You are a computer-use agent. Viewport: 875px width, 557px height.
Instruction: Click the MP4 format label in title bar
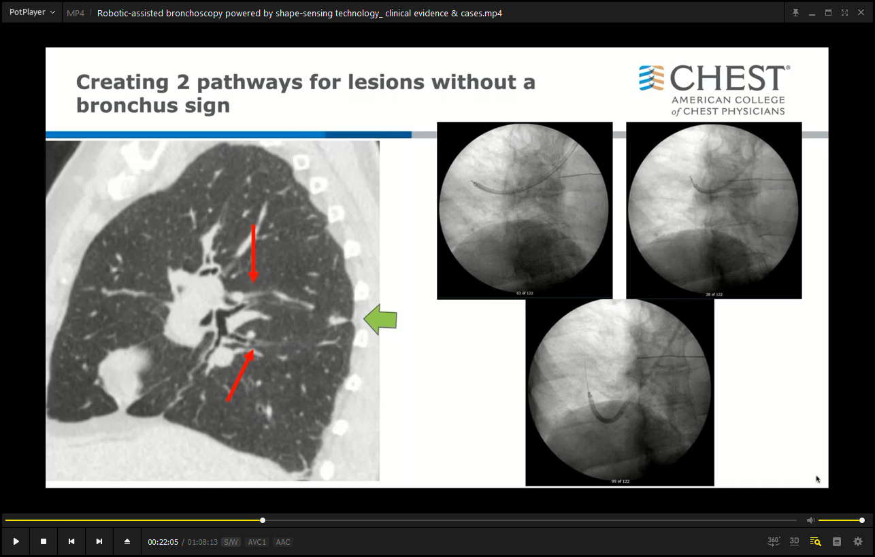[76, 13]
